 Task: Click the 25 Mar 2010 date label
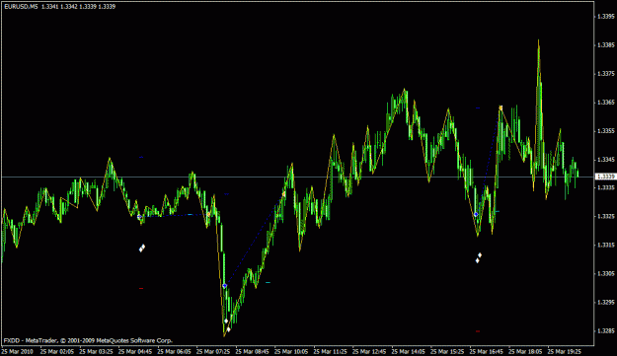coord(18,352)
